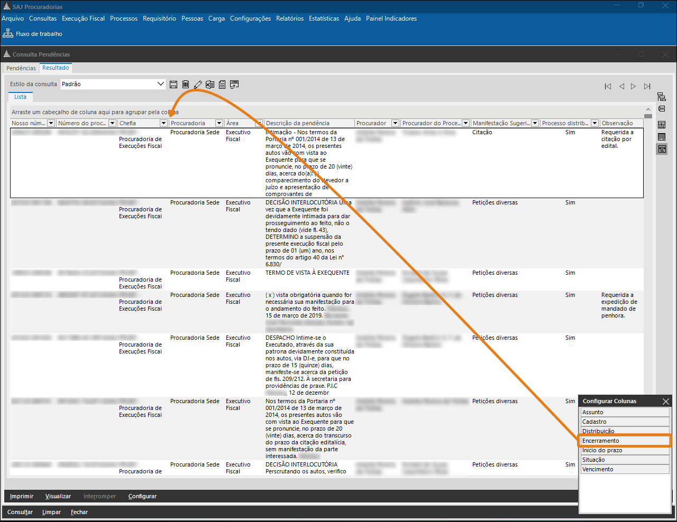
Task: Click the pencil edit style icon
Action: pyautogui.click(x=198, y=85)
